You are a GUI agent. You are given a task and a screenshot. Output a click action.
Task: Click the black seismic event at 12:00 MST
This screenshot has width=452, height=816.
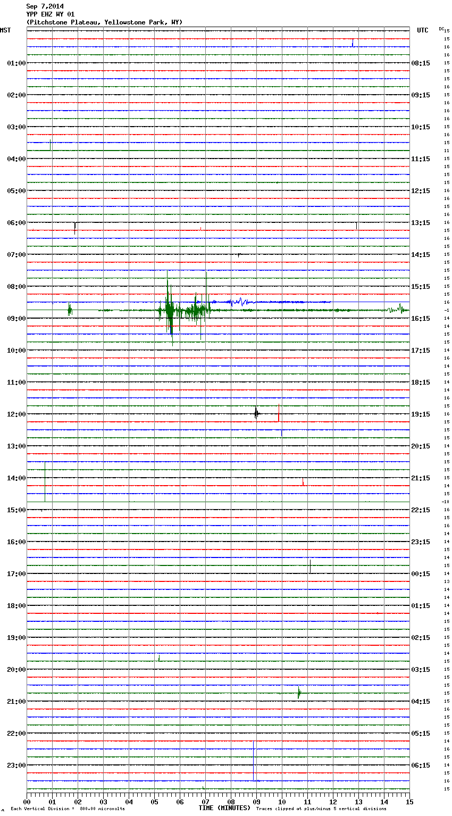pyautogui.click(x=256, y=413)
